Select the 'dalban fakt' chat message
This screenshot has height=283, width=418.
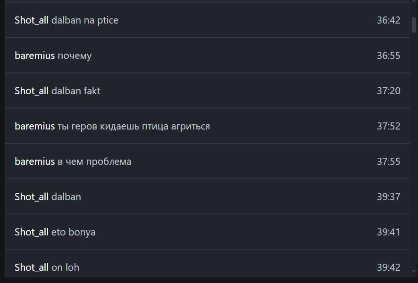pyautogui.click(x=75, y=91)
